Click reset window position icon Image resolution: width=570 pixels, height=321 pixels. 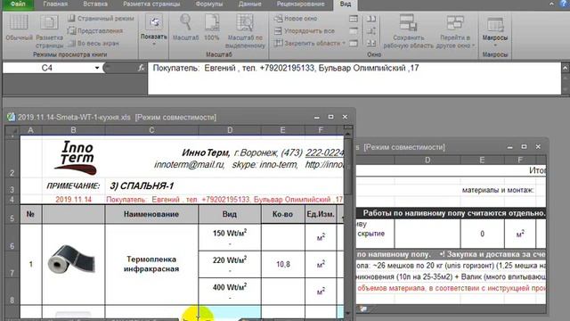[x=371, y=44]
